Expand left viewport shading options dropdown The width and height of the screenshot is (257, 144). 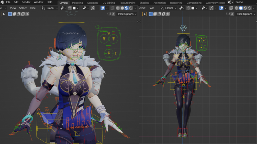[135, 8]
